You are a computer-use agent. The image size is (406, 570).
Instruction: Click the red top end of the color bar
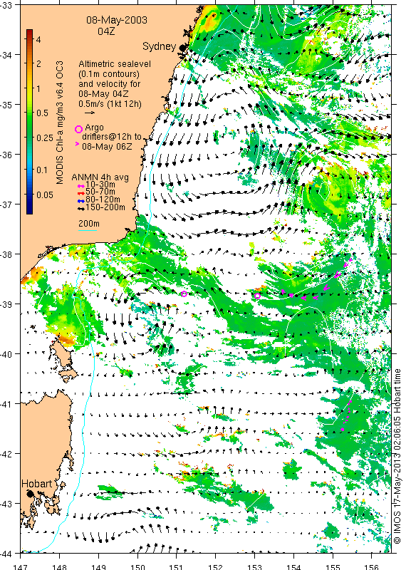(29, 32)
